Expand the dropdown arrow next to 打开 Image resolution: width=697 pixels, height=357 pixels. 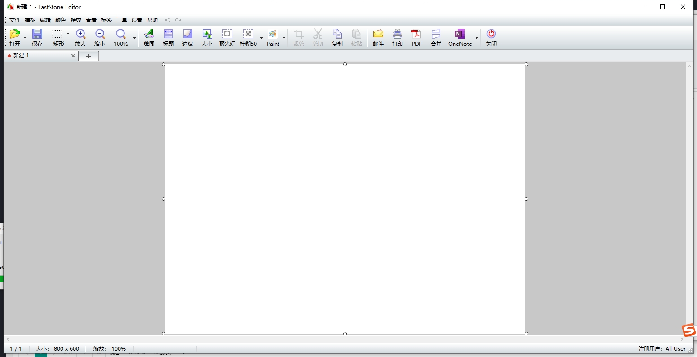[x=25, y=38]
